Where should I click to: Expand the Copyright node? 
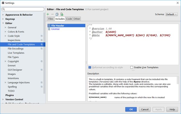click(5, 61)
